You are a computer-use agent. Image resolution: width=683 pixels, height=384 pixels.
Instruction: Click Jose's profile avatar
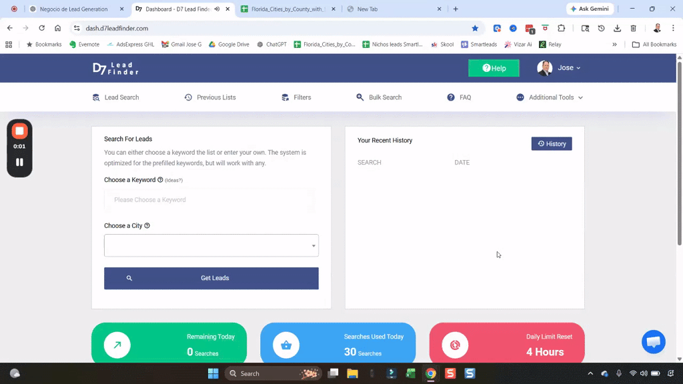(544, 68)
